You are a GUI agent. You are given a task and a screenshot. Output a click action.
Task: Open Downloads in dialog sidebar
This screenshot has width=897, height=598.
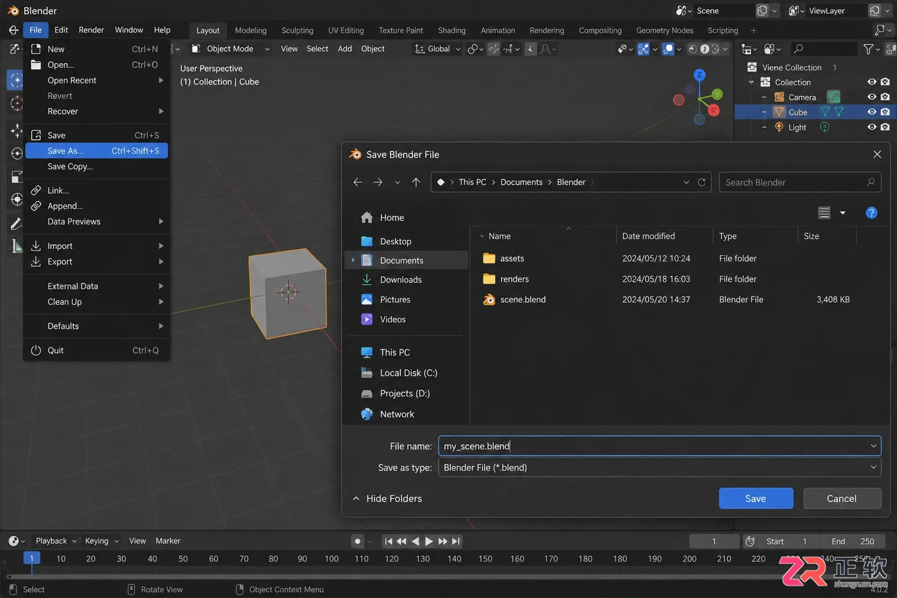point(406,280)
